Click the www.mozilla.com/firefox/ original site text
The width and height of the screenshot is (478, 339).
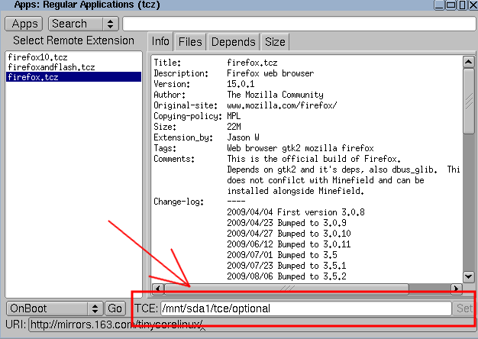coord(282,105)
